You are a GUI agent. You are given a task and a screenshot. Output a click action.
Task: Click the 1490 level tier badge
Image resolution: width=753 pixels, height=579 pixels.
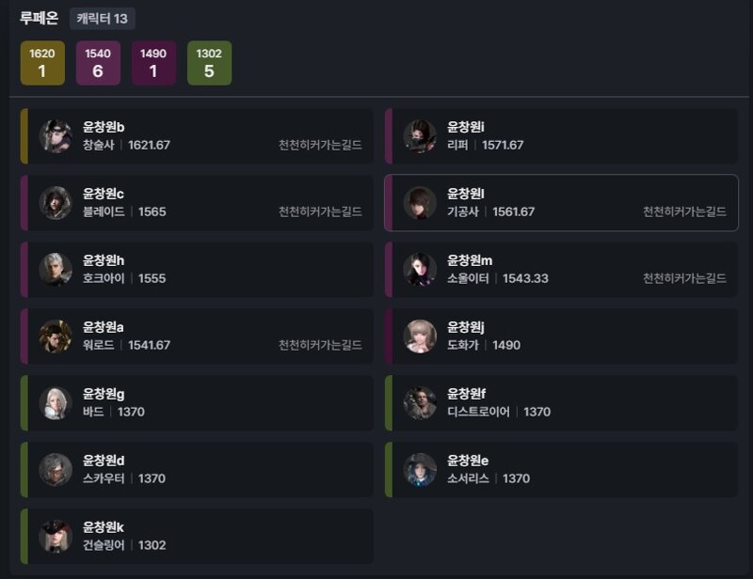tap(153, 63)
